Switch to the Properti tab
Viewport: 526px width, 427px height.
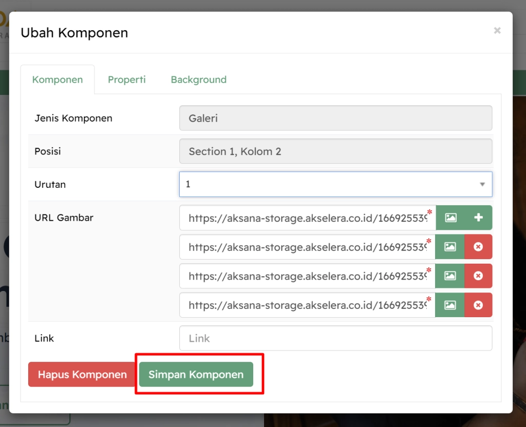[x=127, y=80]
